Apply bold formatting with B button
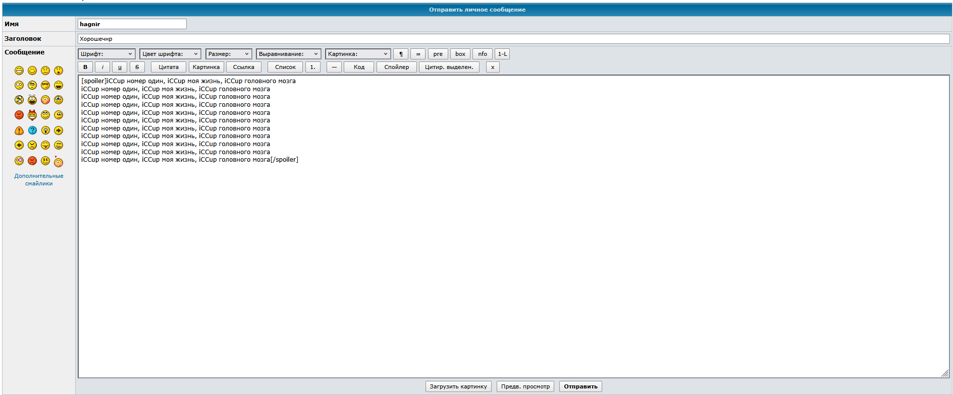Image resolution: width=953 pixels, height=395 pixels. 85,67
